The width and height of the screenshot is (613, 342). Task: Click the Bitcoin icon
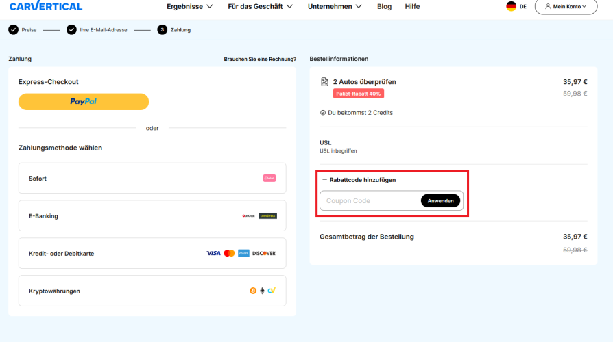253,291
